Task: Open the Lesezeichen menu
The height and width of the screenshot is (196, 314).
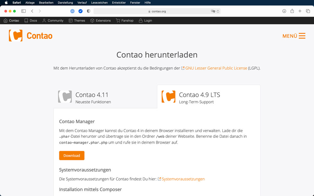Action: pyautogui.click(x=99, y=3)
